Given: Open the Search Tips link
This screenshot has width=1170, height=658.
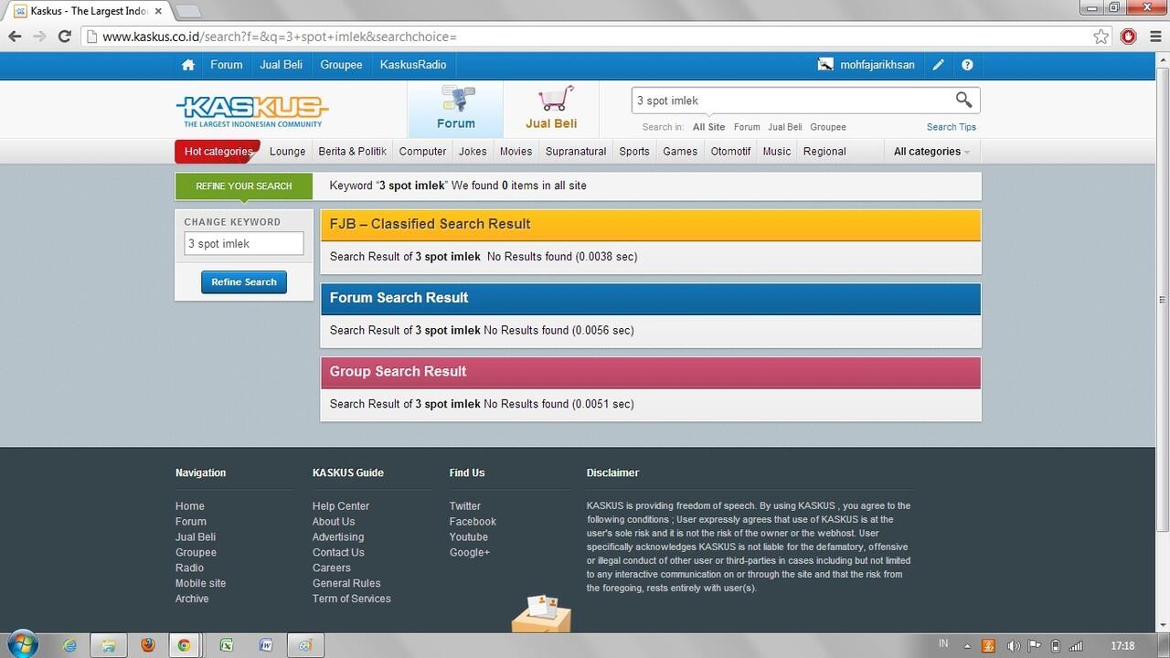Looking at the screenshot, I should (x=951, y=127).
